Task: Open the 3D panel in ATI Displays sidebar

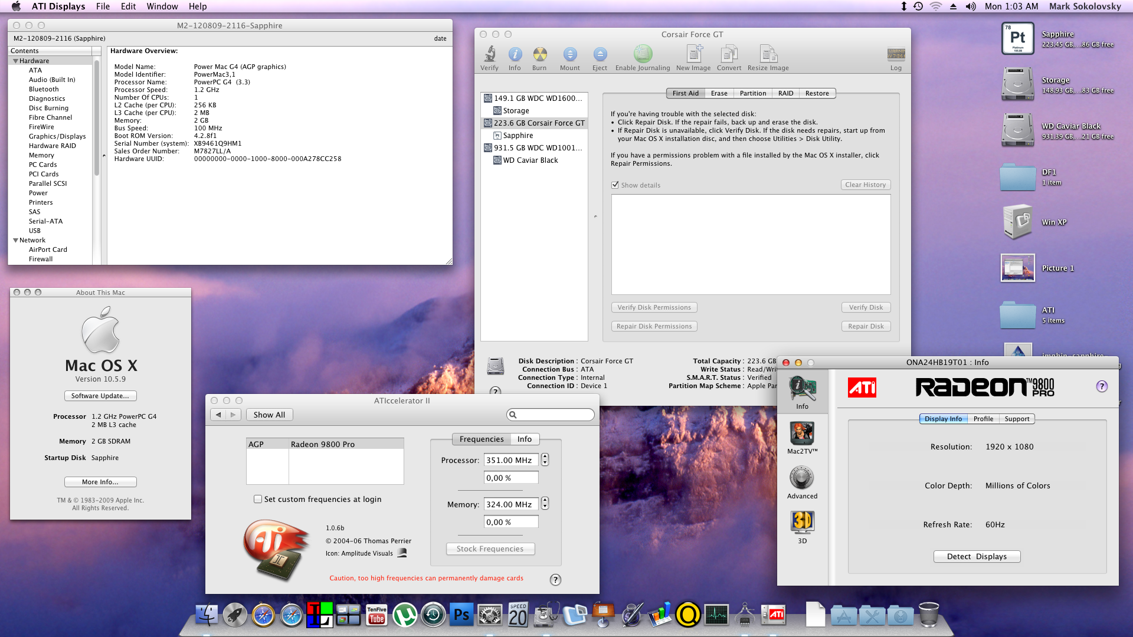Action: coord(802,522)
